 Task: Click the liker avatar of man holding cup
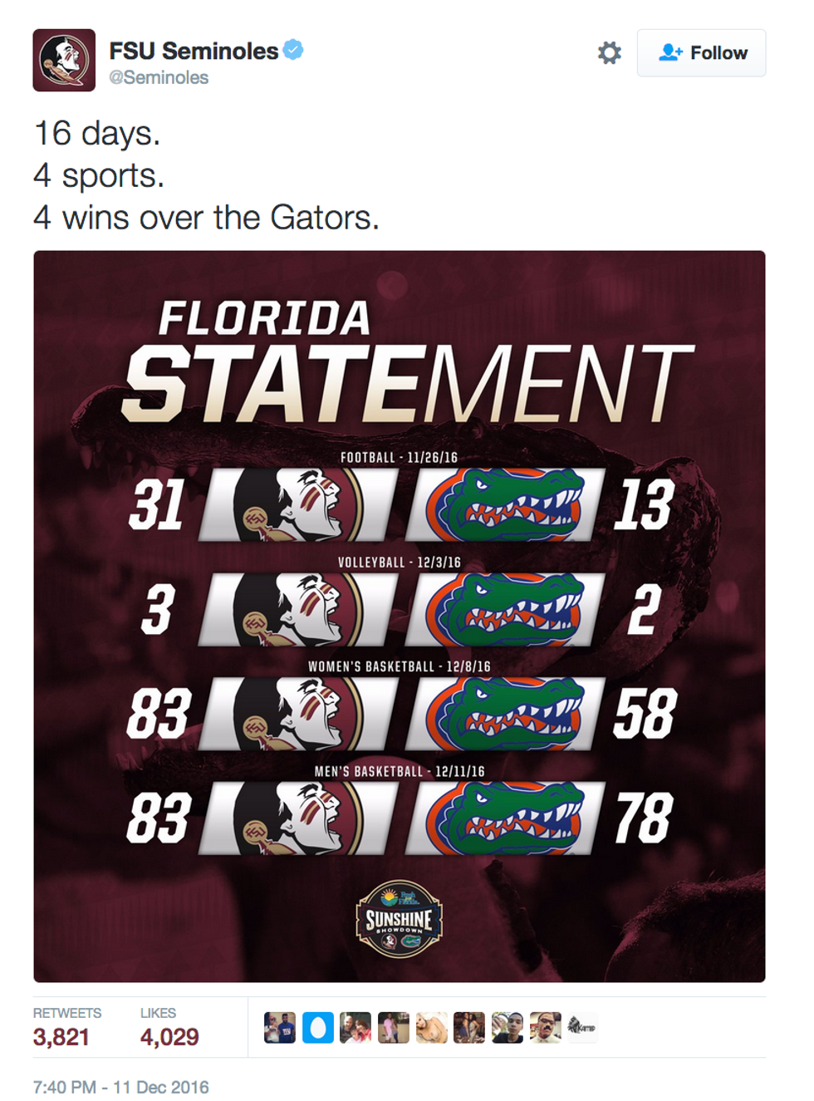point(507,1028)
